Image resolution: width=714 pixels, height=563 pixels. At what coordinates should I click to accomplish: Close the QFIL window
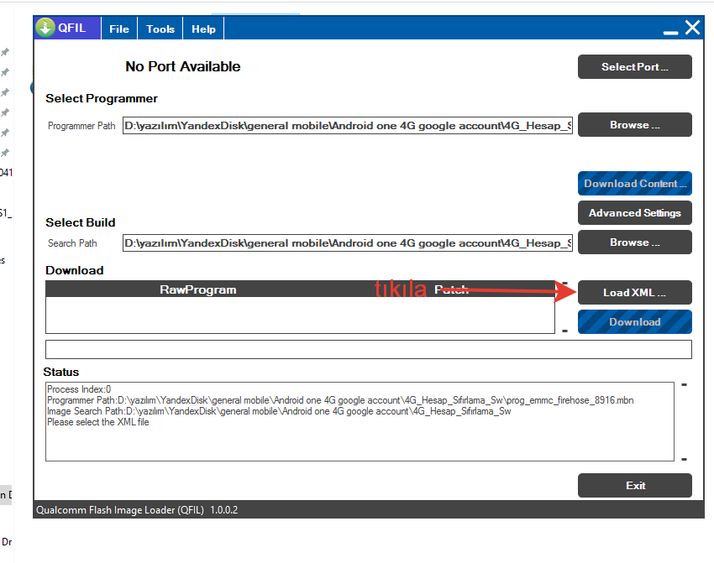pos(693,28)
